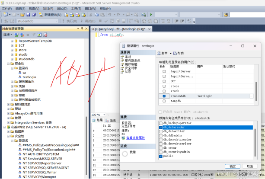Click 新建查询(N) to start a new query
Viewport: 265px width, 179px height.
pos(50,15)
